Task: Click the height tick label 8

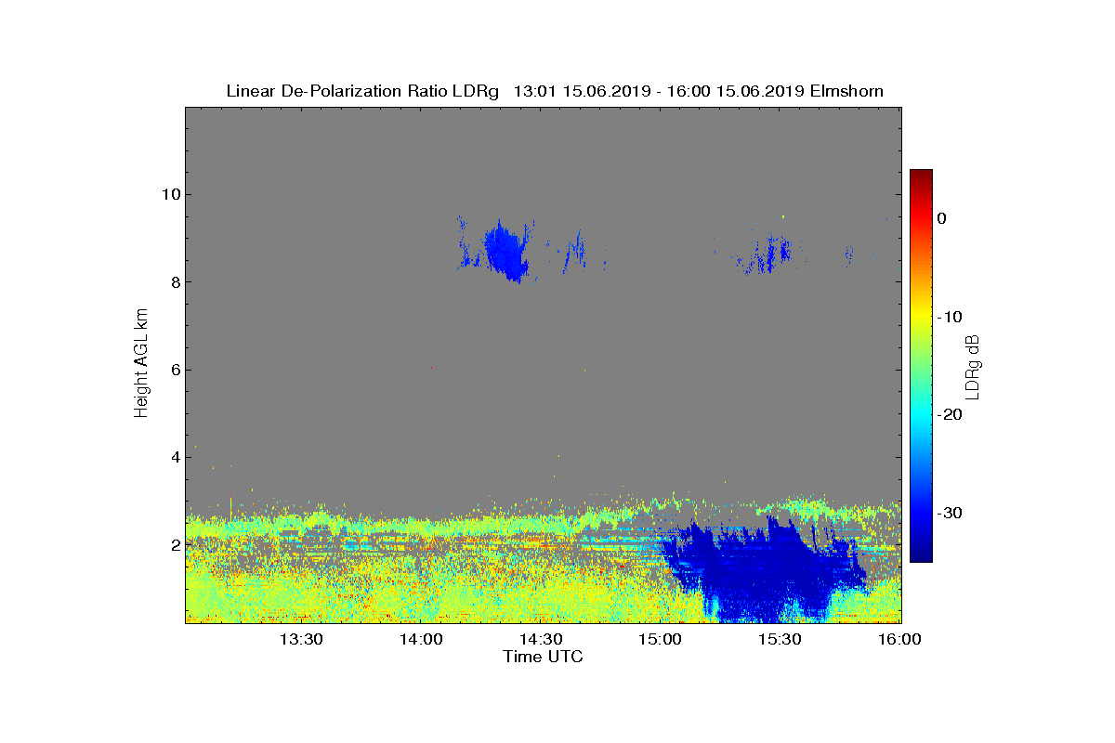Action: [x=174, y=282]
